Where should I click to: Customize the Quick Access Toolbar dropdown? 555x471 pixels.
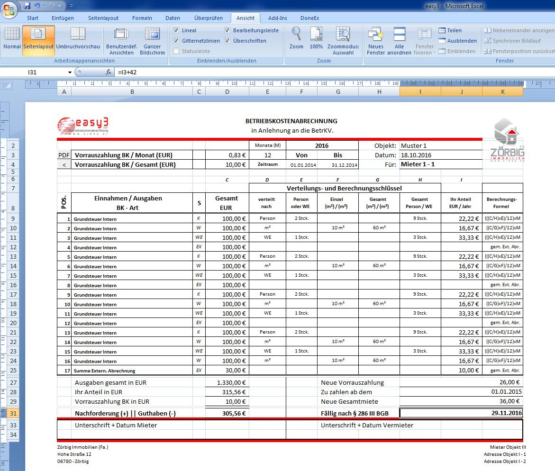(71, 6)
